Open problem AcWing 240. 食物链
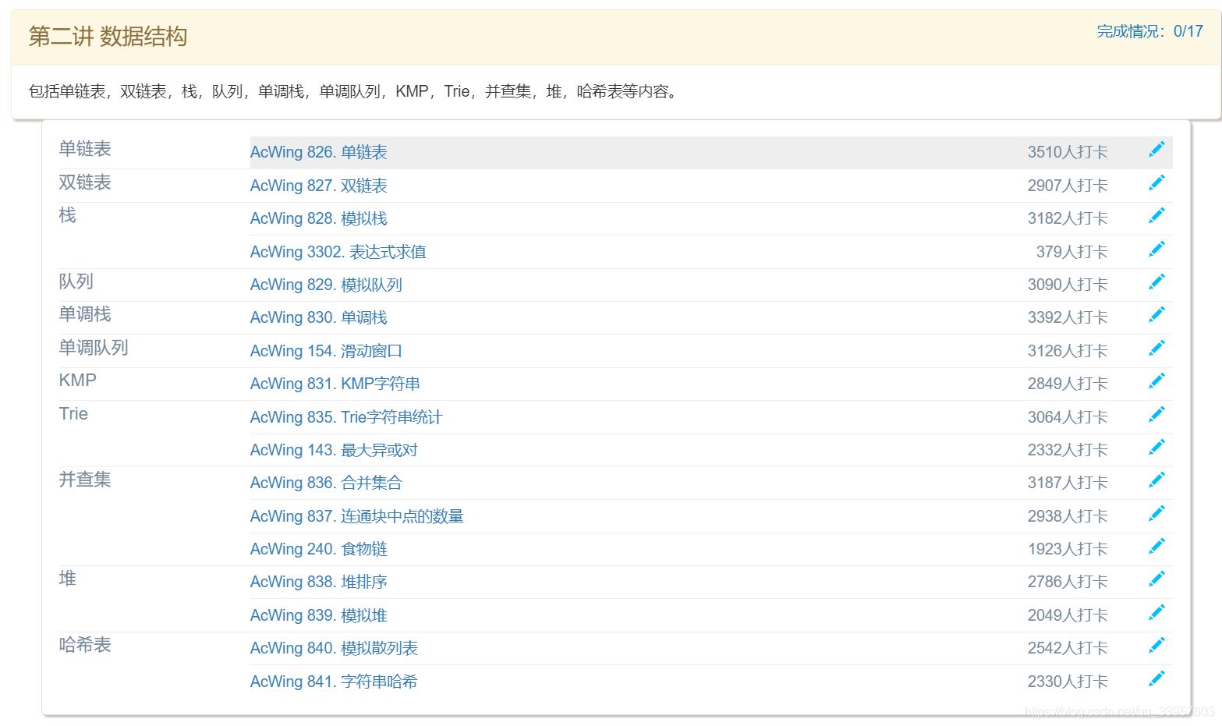This screenshot has width=1222, height=726. click(x=318, y=549)
